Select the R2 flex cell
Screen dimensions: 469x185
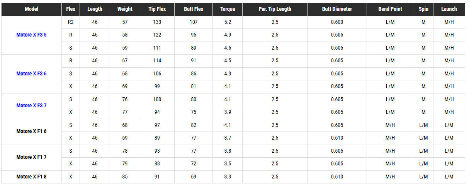pyautogui.click(x=71, y=22)
